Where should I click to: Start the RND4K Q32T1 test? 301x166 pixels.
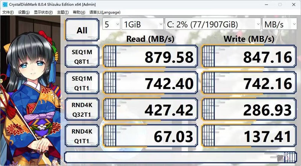click(x=82, y=109)
